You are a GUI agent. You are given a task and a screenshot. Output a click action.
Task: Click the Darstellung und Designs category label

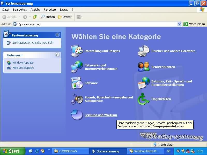[x=102, y=51]
